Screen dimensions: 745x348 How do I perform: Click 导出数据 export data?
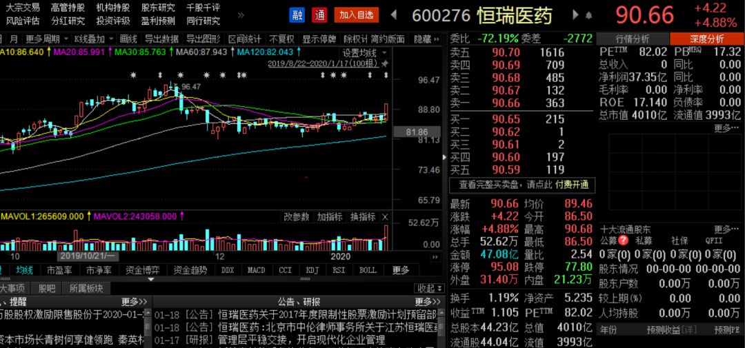pos(161,39)
